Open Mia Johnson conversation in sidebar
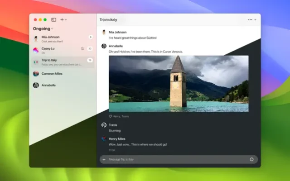290x181 pixels. 63,39
